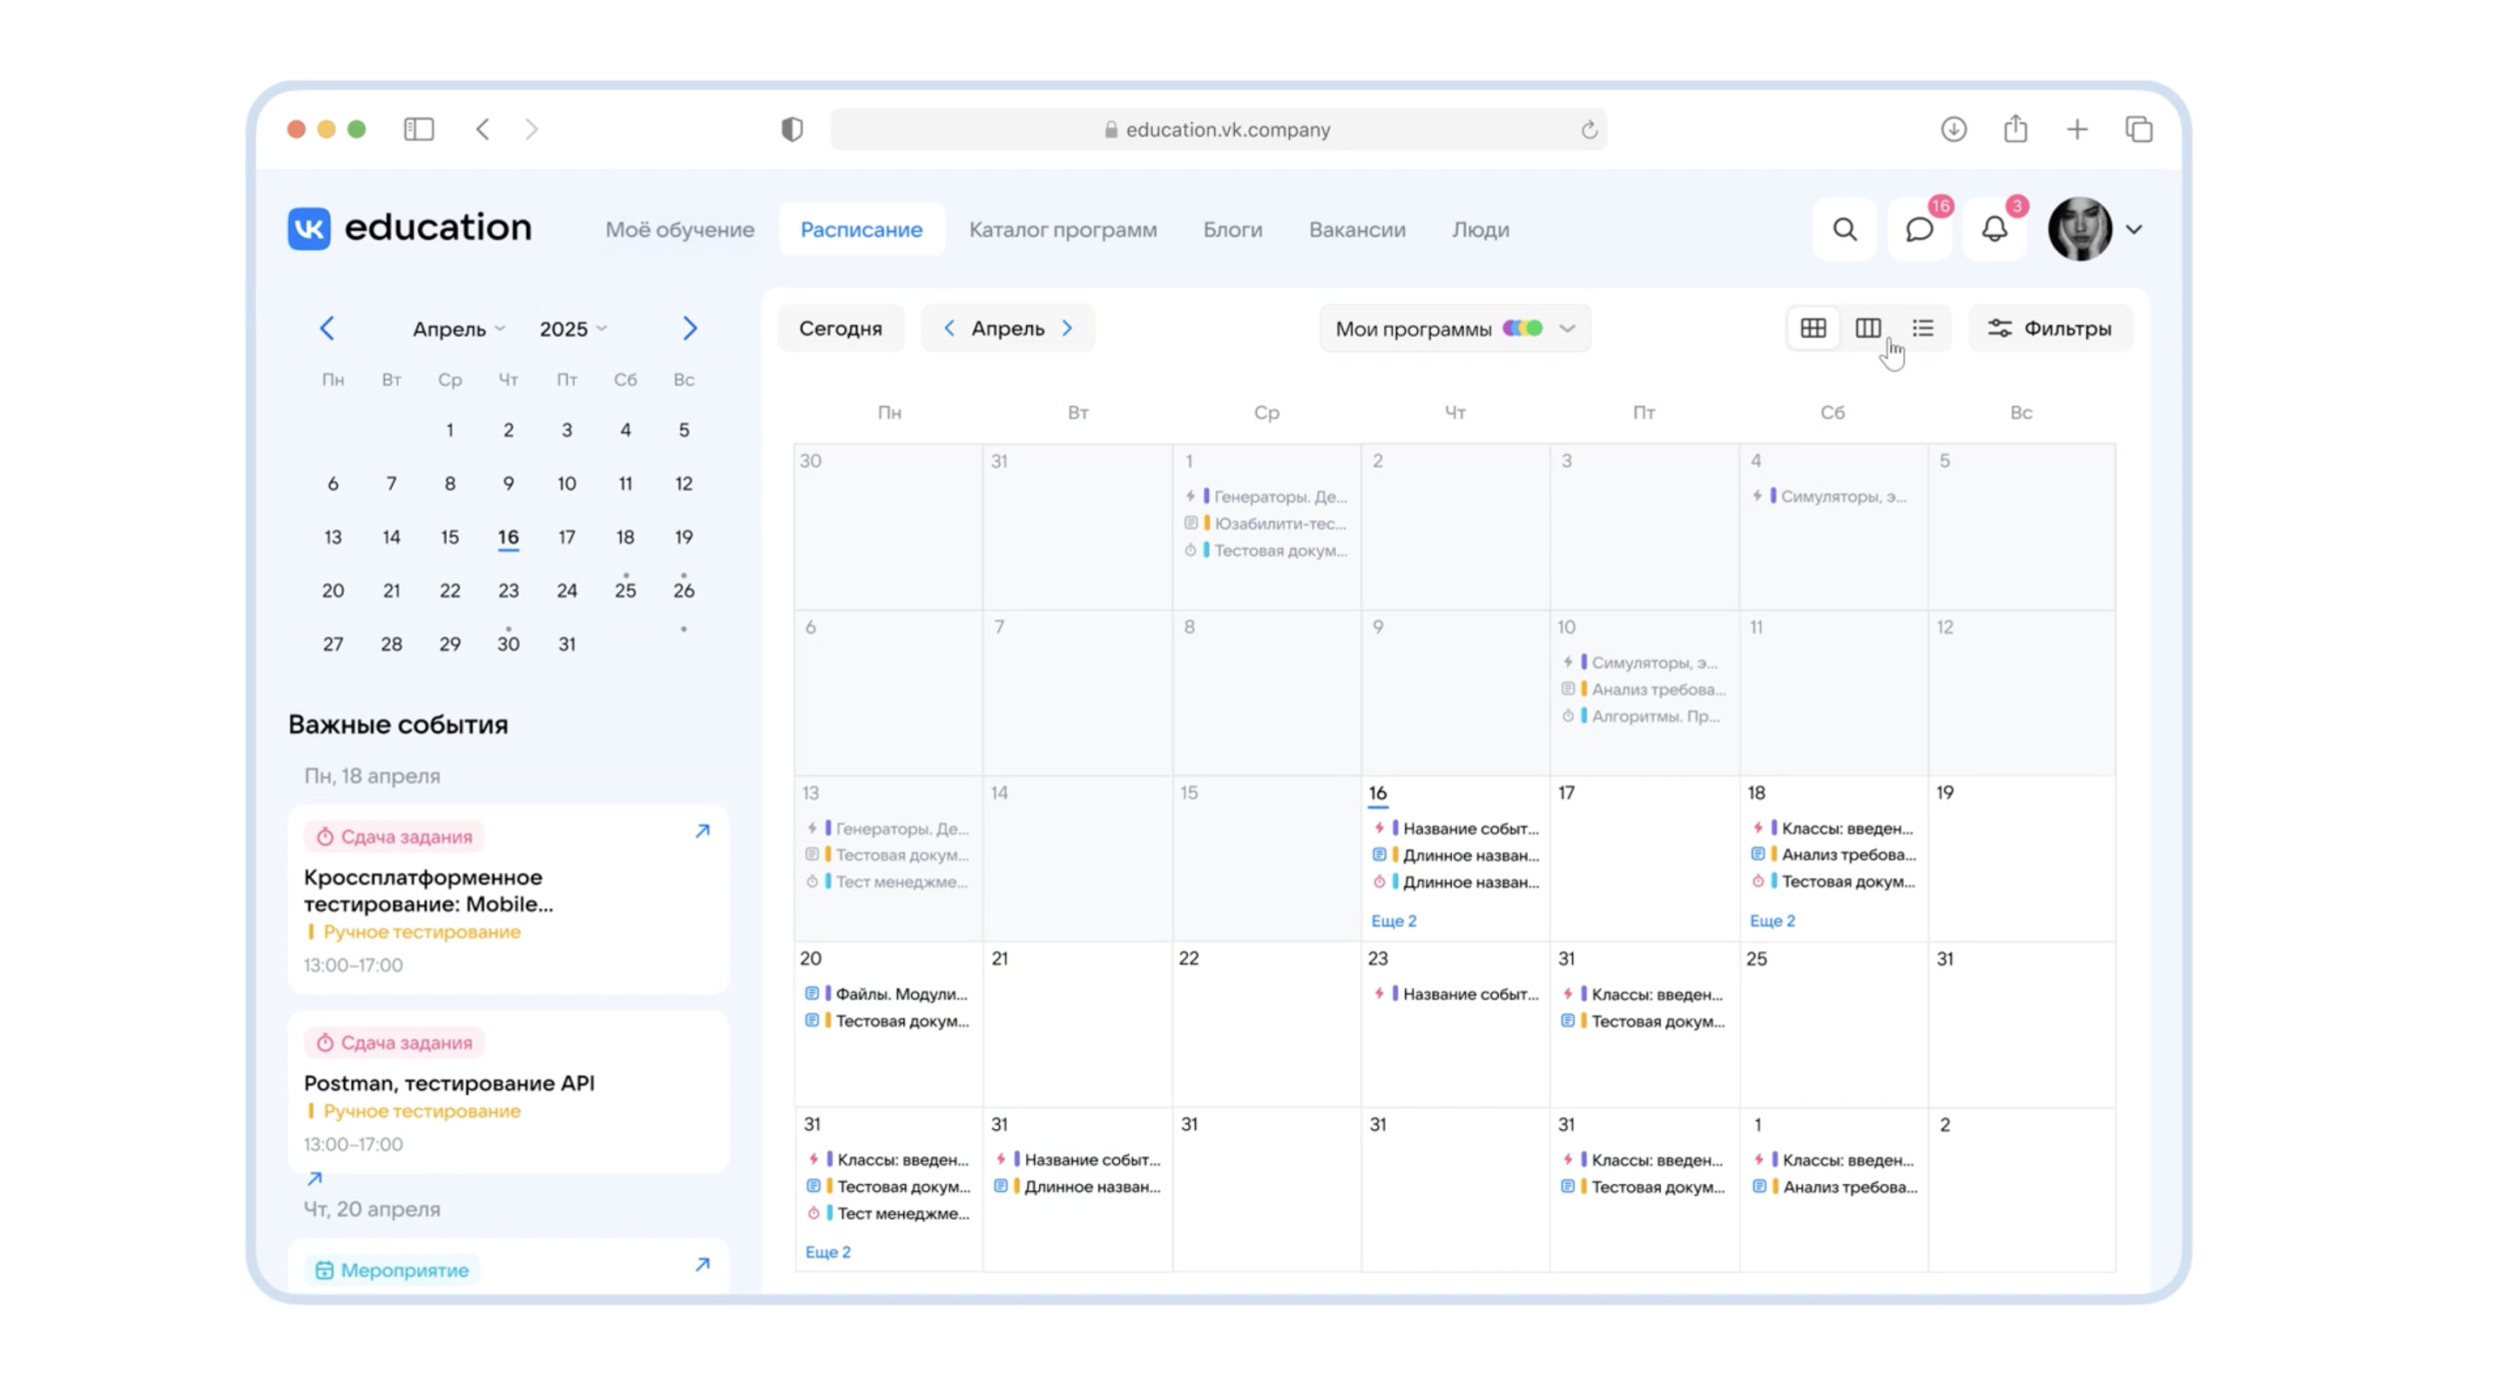
Task: Select day 24 in mini calendar
Action: click(567, 591)
